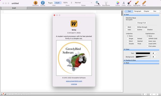Select the Brush tool icon
The image size is (161, 96).
129,3
